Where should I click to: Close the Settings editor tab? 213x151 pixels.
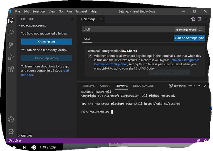101,19
